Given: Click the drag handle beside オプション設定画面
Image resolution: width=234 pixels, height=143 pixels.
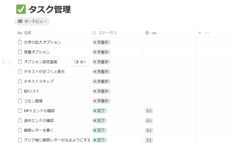Looking at the screenshot, I should 4,62.
